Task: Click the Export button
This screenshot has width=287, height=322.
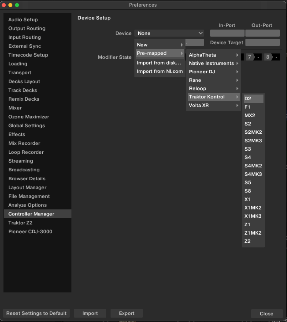Action: point(127,313)
